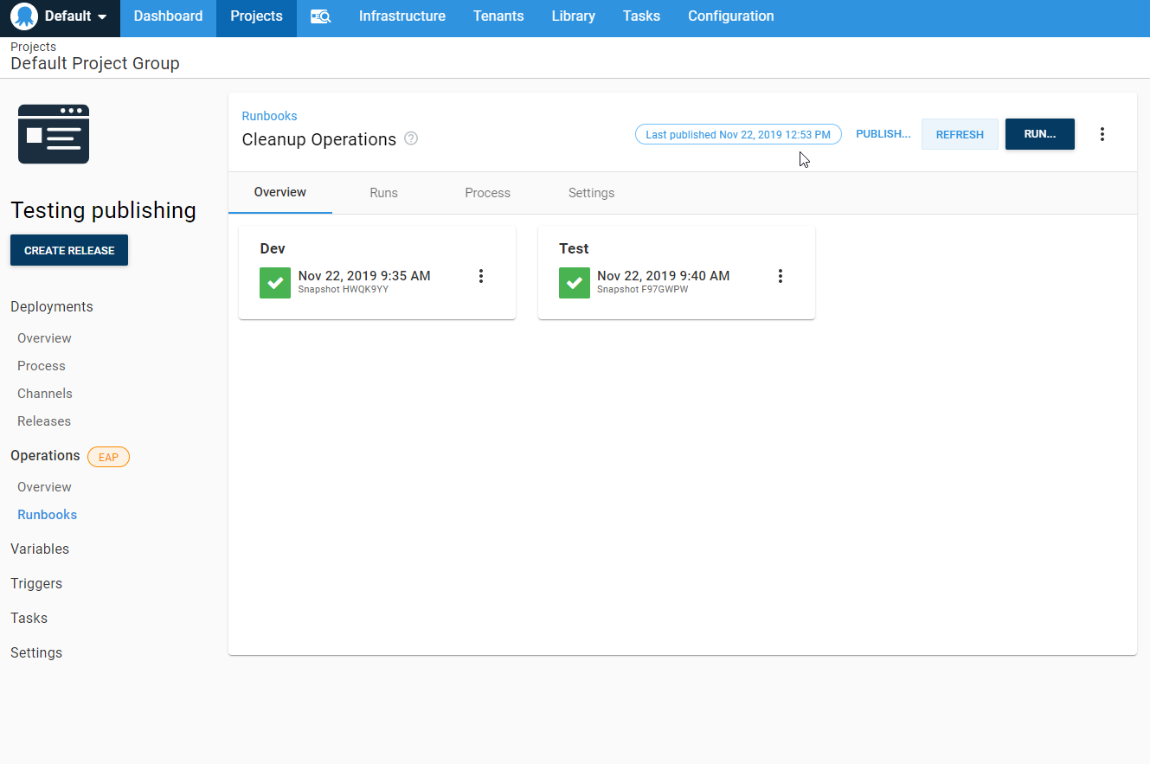Open the Library menu
This screenshot has width=1150, height=764.
point(573,16)
